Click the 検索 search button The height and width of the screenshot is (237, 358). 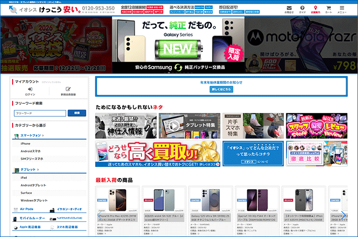coord(77,113)
